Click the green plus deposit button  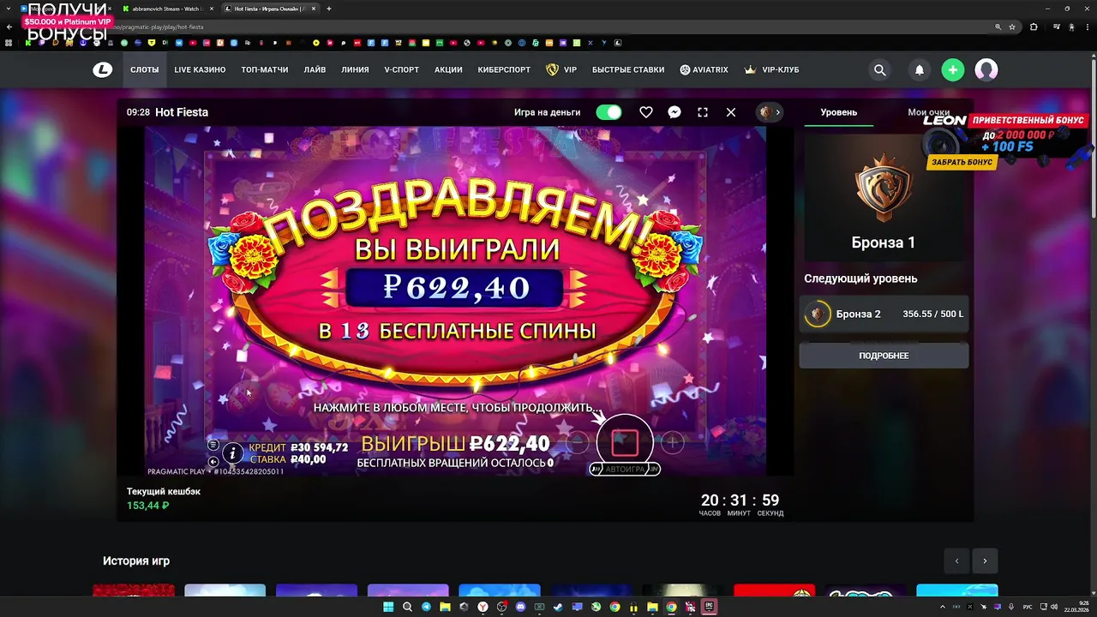pyautogui.click(x=952, y=70)
